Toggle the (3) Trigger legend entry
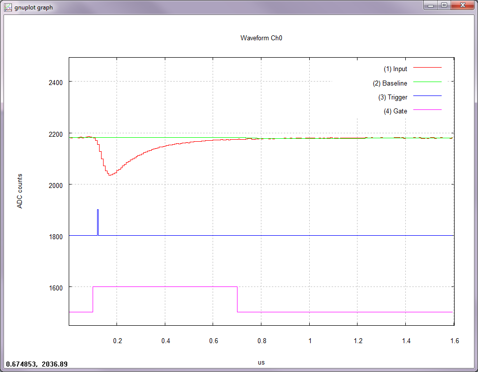Viewport: 478px width, 372px height. tap(393, 97)
